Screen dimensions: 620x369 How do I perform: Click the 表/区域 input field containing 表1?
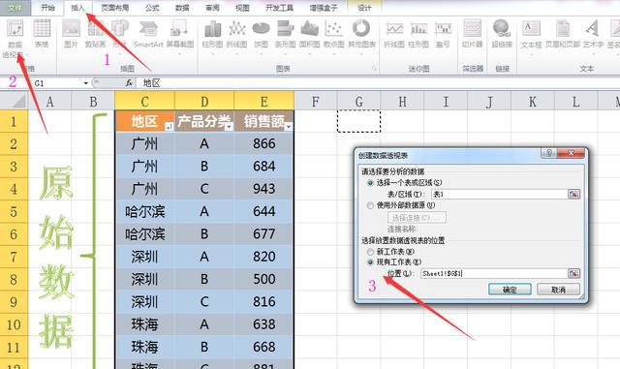[x=500, y=194]
